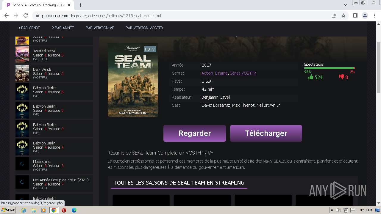Open the Chrome profile avatar
Viewport: 381px width, 214px height.
pyautogui.click(x=365, y=16)
